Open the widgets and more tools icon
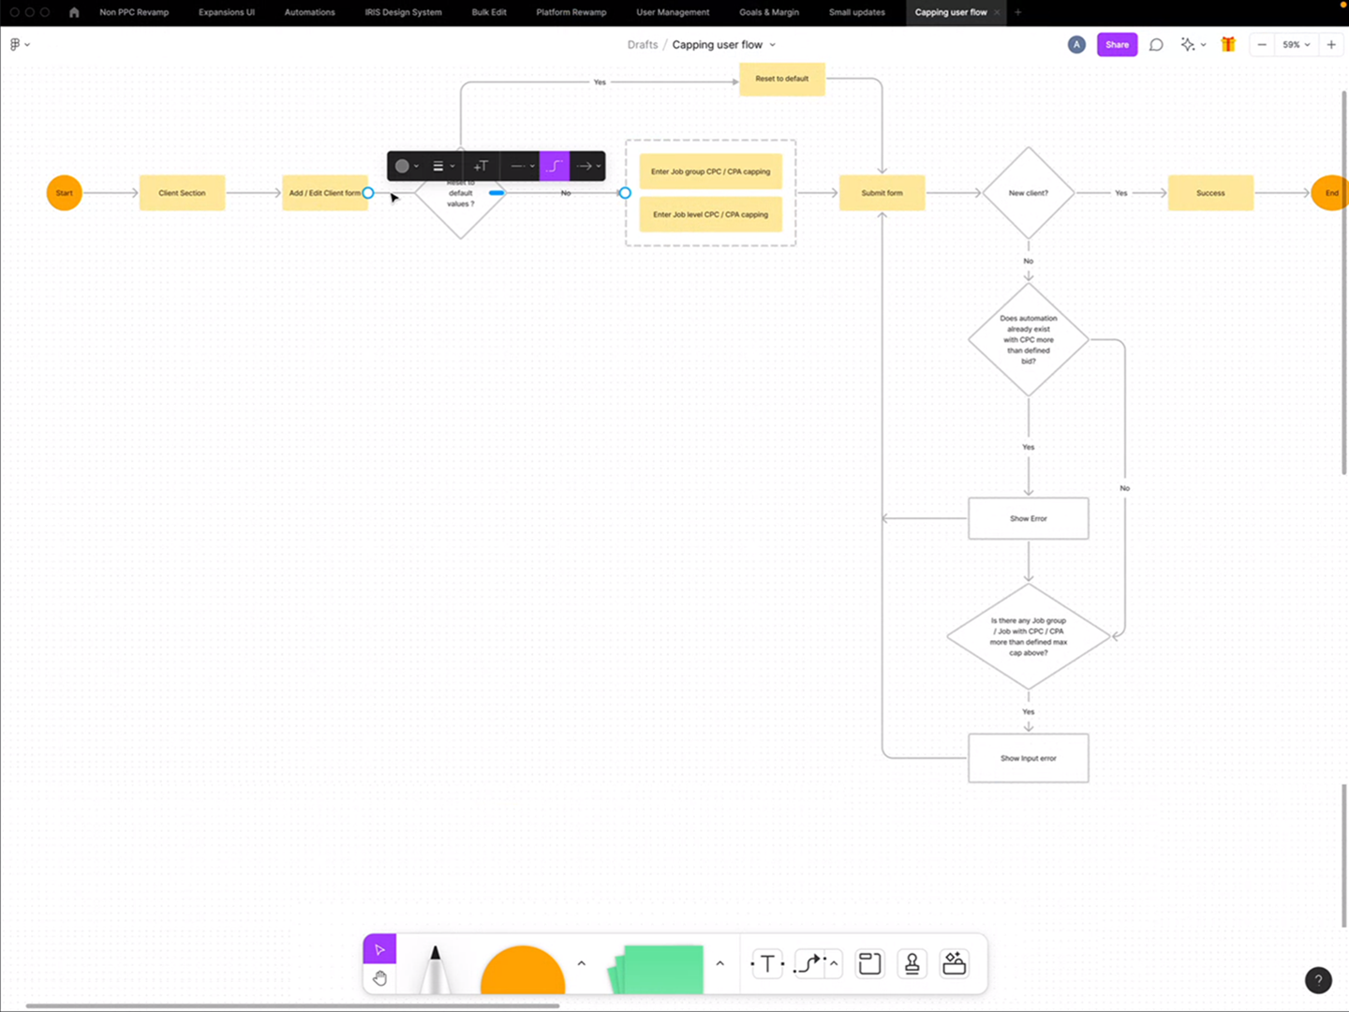1349x1012 pixels. pos(954,963)
